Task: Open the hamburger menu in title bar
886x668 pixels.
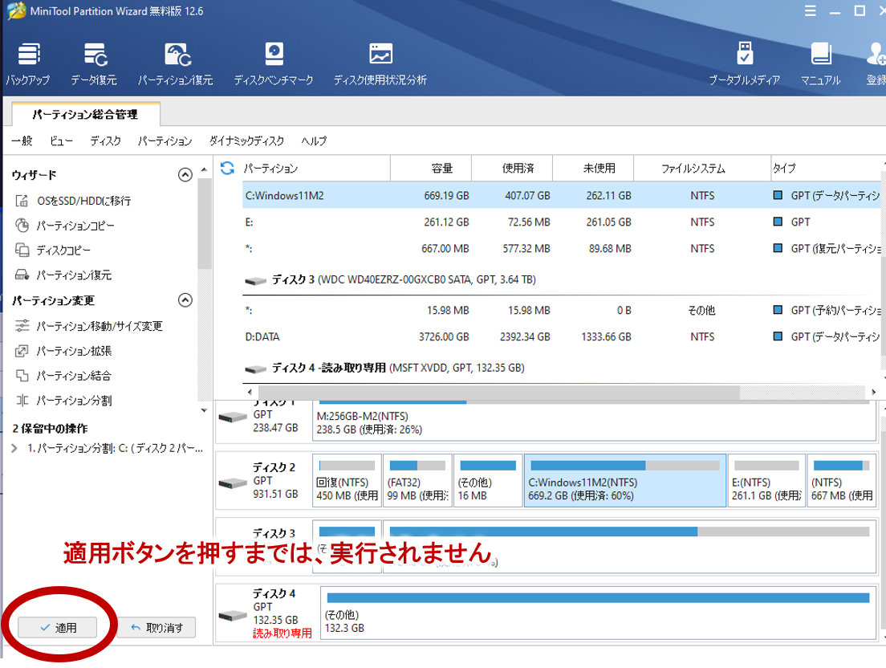Action: pyautogui.click(x=811, y=10)
